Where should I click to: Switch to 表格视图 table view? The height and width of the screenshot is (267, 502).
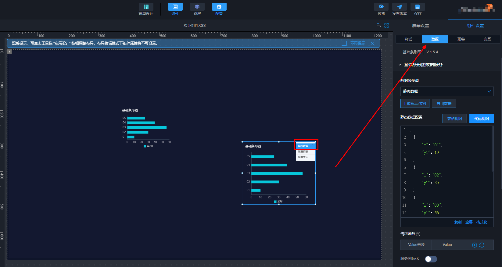(454, 119)
